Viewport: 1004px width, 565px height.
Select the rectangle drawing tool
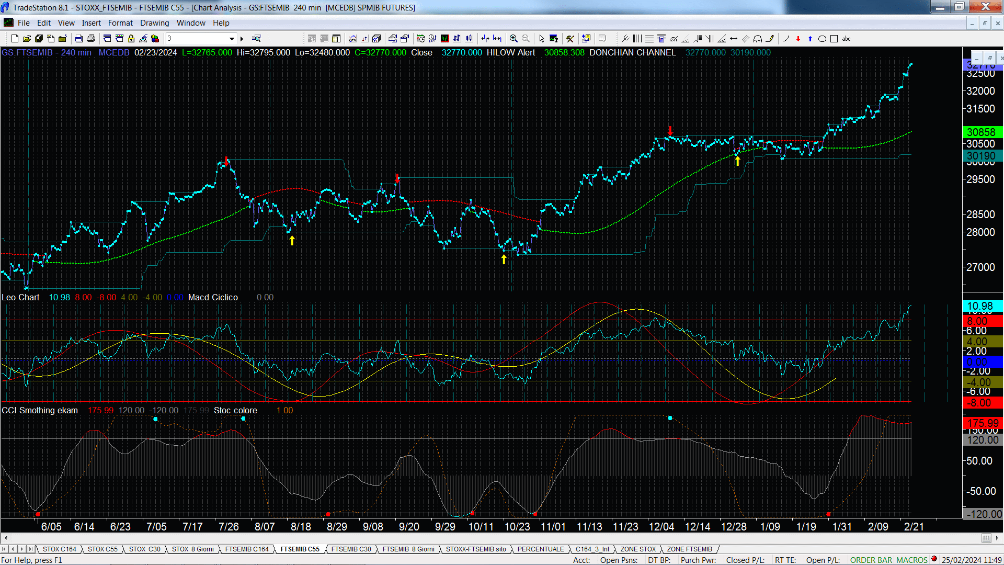click(834, 38)
